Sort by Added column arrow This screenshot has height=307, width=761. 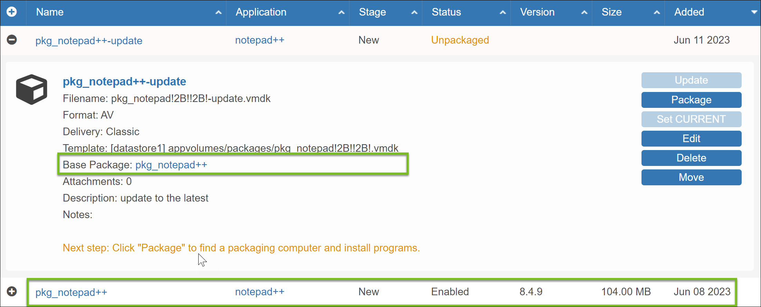click(754, 12)
